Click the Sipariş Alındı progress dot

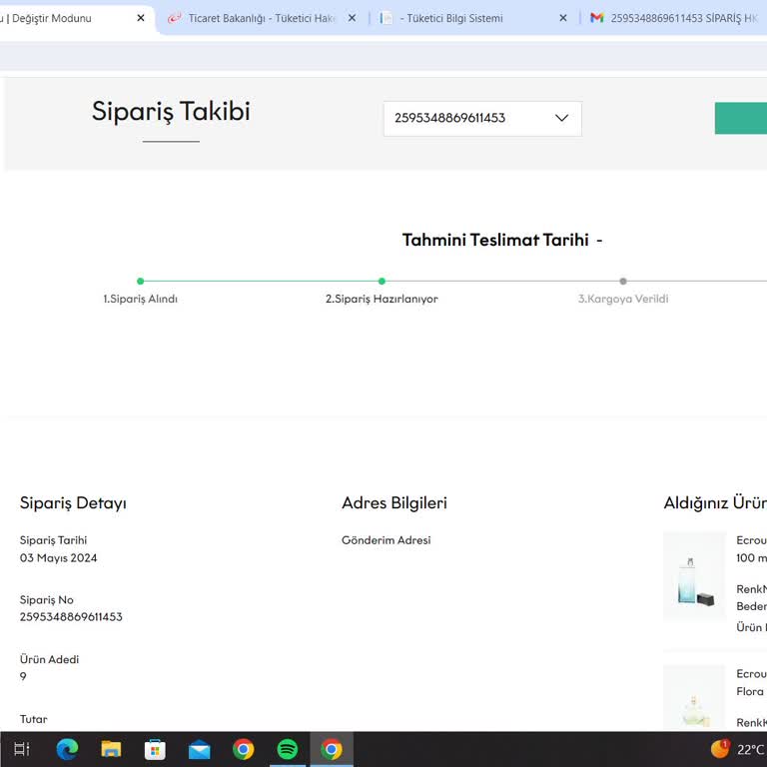click(x=141, y=281)
